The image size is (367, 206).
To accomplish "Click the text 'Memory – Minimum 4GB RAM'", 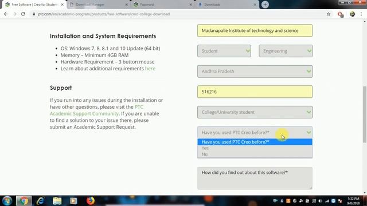I will click(95, 55).
